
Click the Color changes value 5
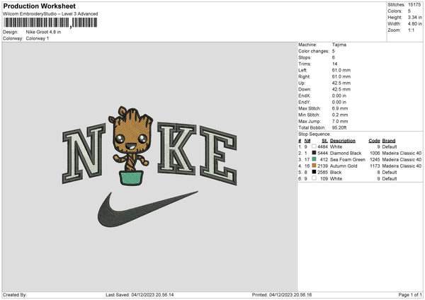334,51
